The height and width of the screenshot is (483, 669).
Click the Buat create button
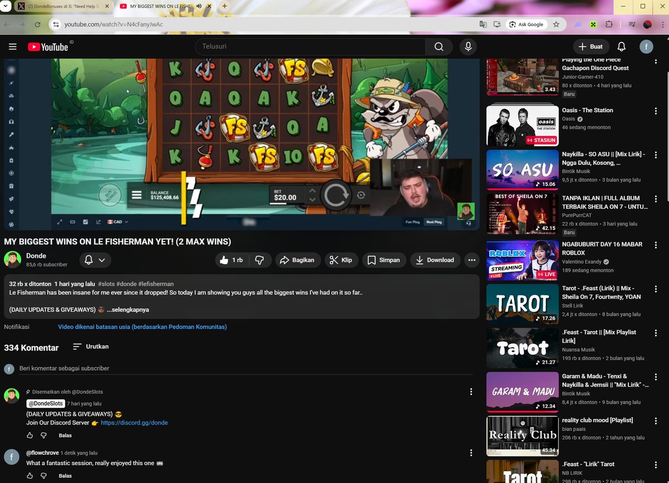click(590, 47)
